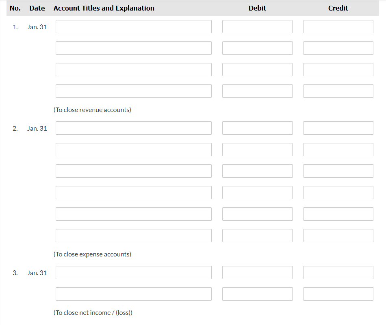386x325 pixels.
Task: Click first account title field of entry 2
Action: [133, 128]
